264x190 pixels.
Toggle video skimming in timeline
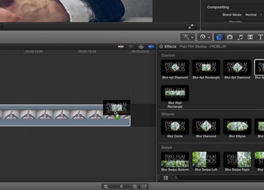[x=121, y=47]
